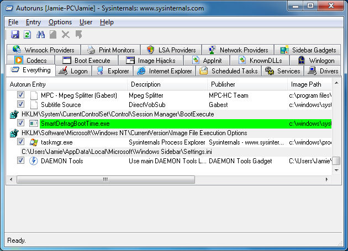Switch to the Image Hijacks tab
The width and height of the screenshot is (348, 251).
click(151, 60)
